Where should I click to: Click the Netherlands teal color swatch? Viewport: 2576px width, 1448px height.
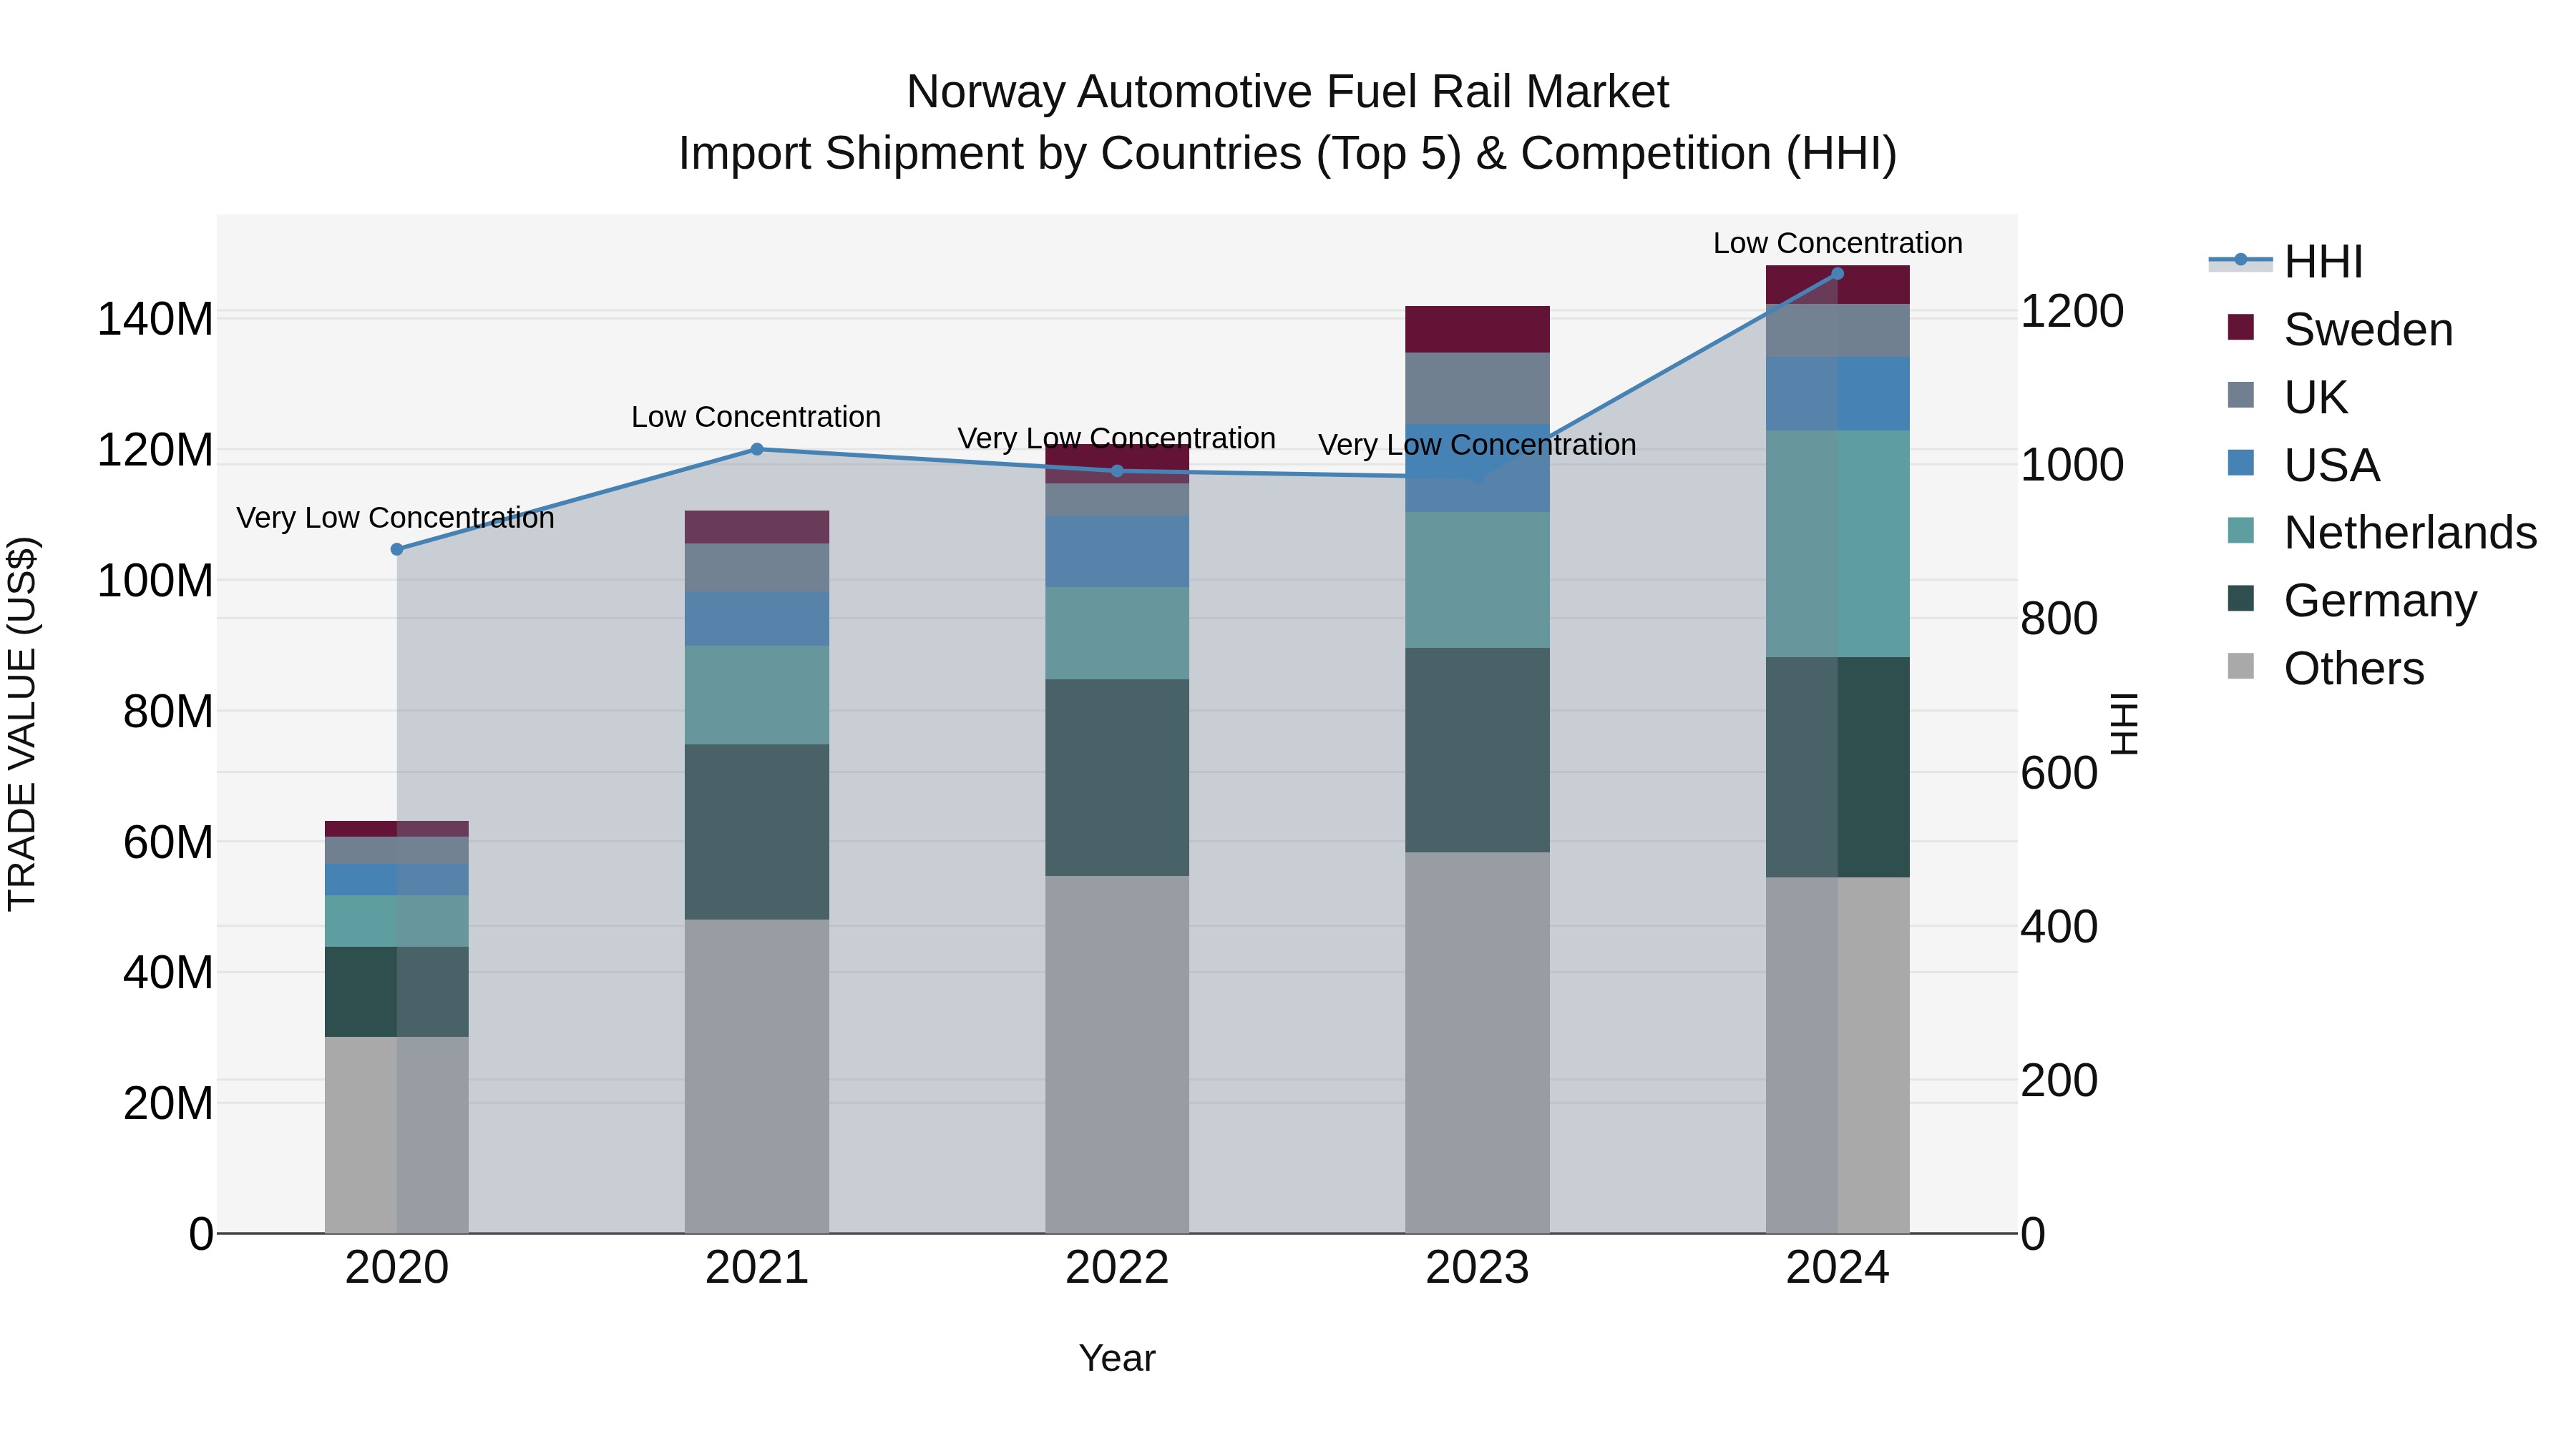click(2241, 531)
